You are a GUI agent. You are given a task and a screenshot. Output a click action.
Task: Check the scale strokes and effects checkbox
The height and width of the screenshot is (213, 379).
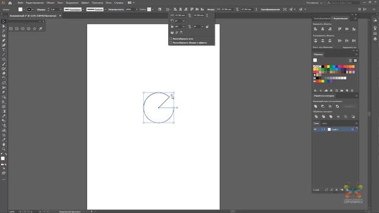pos(171,43)
